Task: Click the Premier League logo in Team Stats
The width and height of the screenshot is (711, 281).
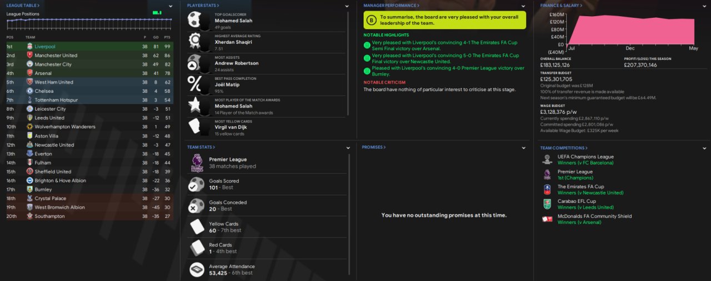Action: (197, 163)
